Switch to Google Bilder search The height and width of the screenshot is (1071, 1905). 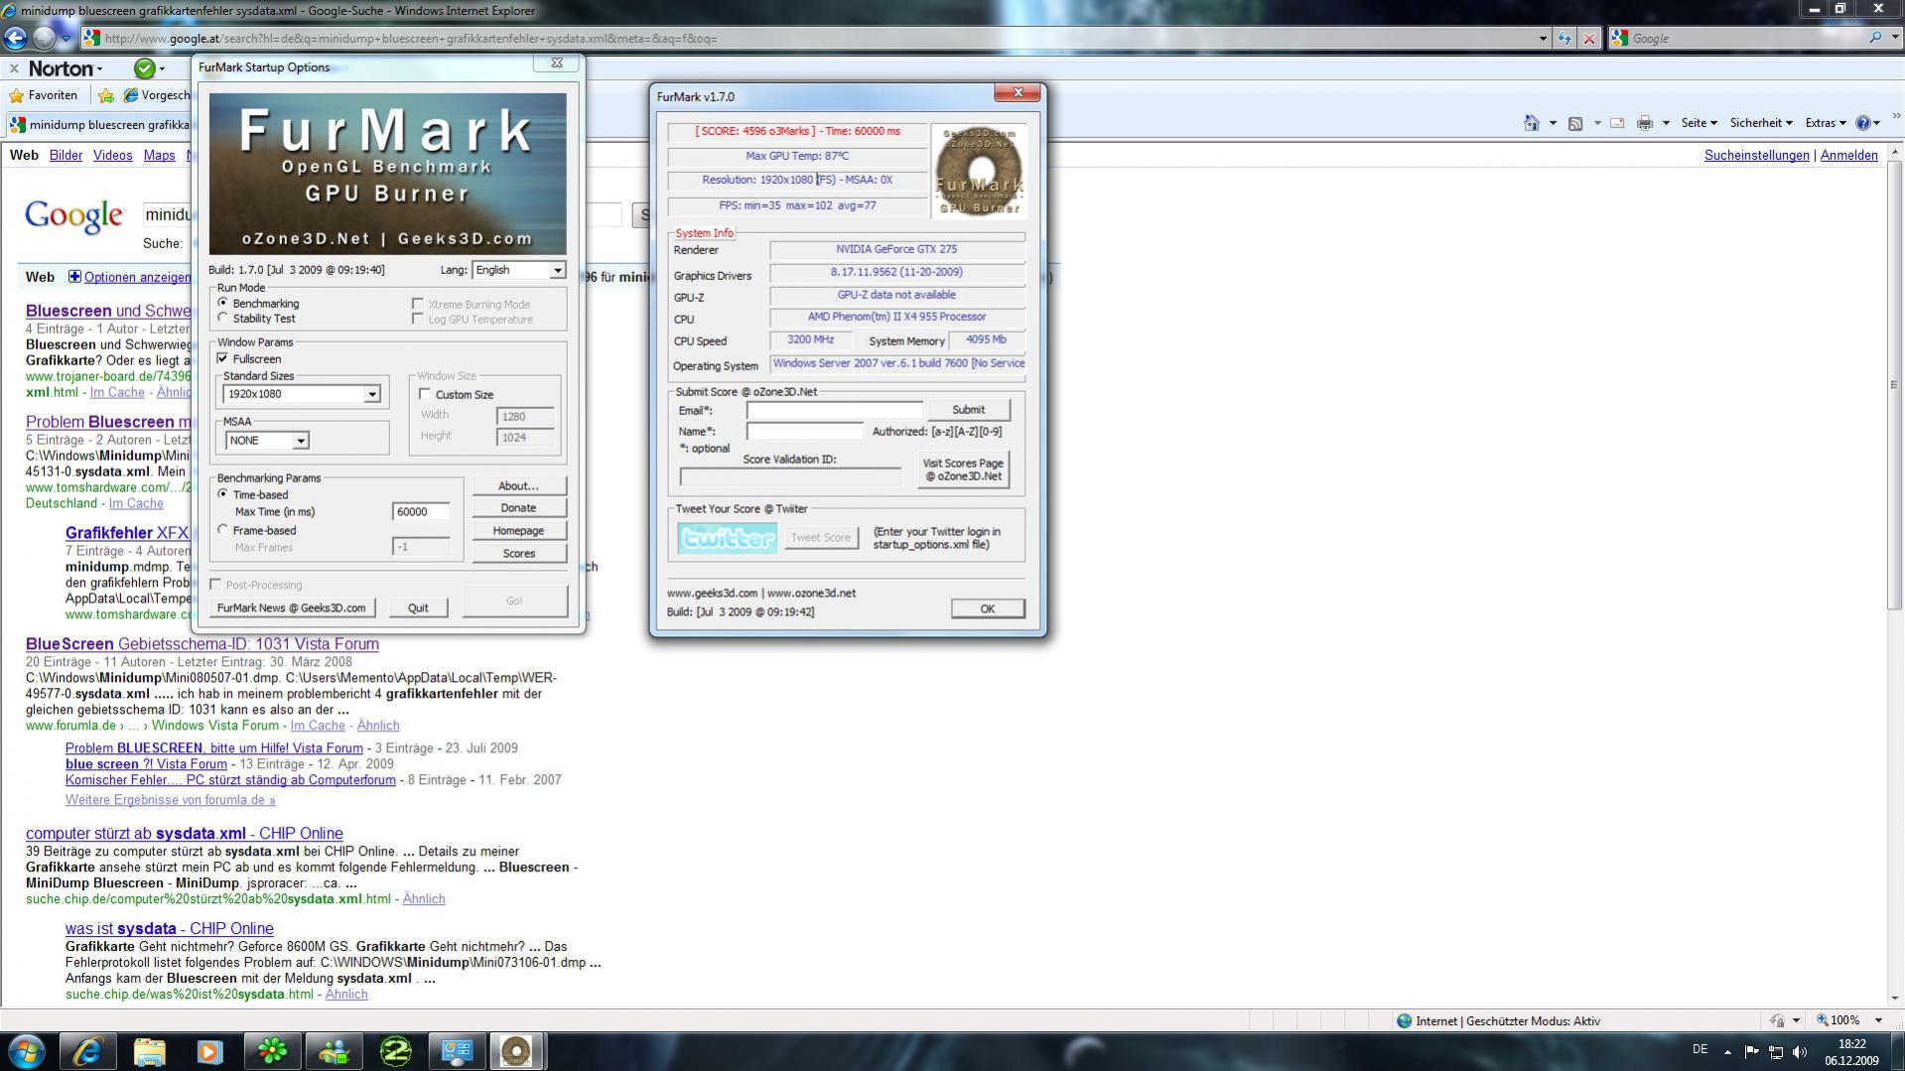coord(66,156)
